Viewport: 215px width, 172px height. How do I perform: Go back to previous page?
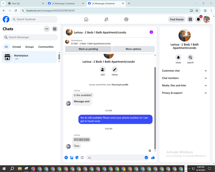pyautogui.click(x=4, y=11)
